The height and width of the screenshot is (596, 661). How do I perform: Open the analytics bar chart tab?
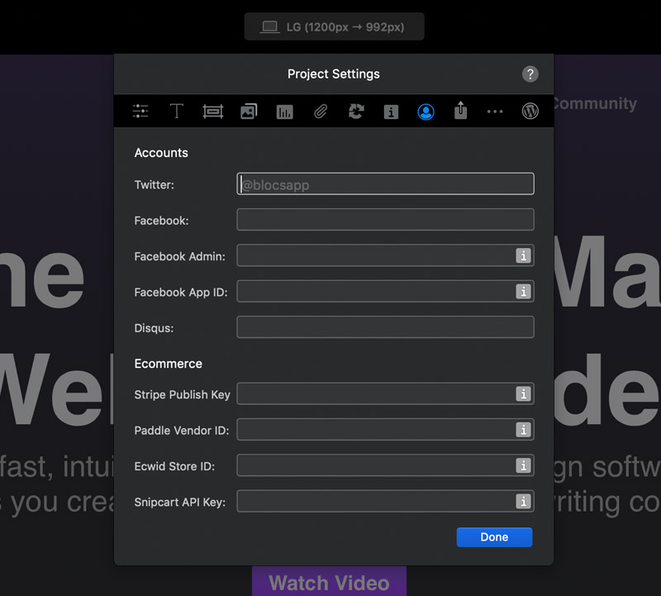point(284,112)
